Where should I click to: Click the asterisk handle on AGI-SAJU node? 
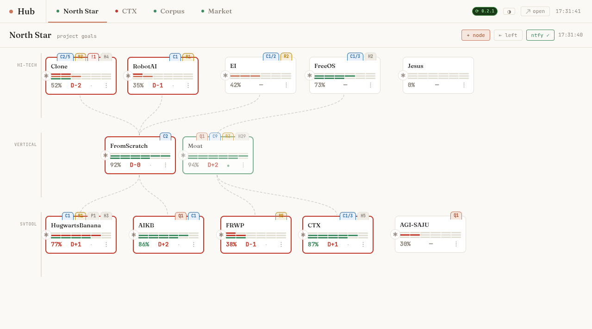coord(395,234)
